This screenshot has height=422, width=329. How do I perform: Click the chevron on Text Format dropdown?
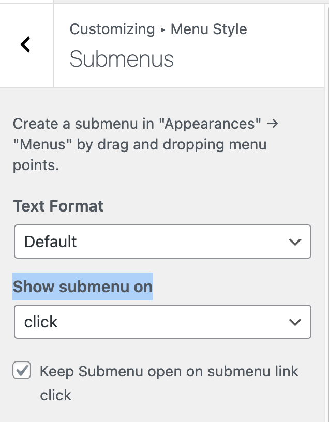click(x=295, y=242)
